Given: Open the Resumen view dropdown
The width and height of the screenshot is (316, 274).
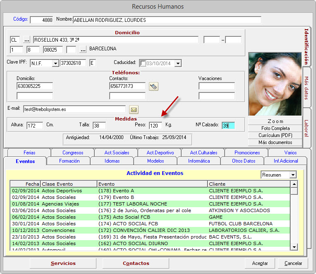Looking at the screenshot, I should [293, 175].
